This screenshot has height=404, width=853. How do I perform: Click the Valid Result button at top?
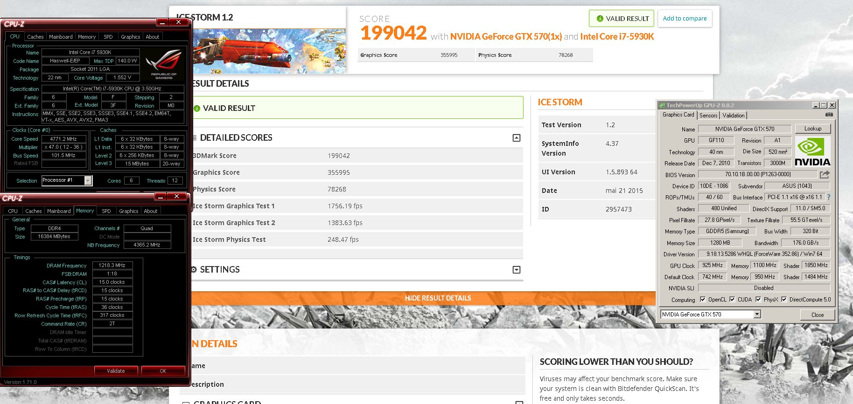(622, 19)
